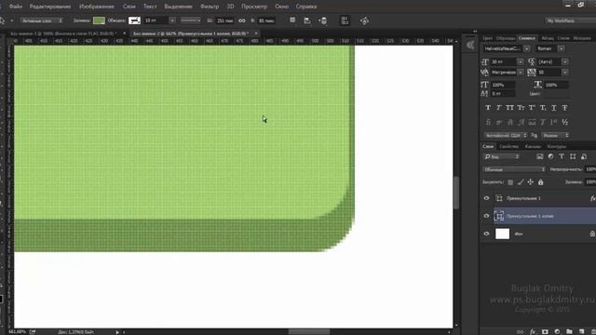Open the stroke line style dropdown
This screenshot has width=596, height=335.
pyautogui.click(x=190, y=20)
